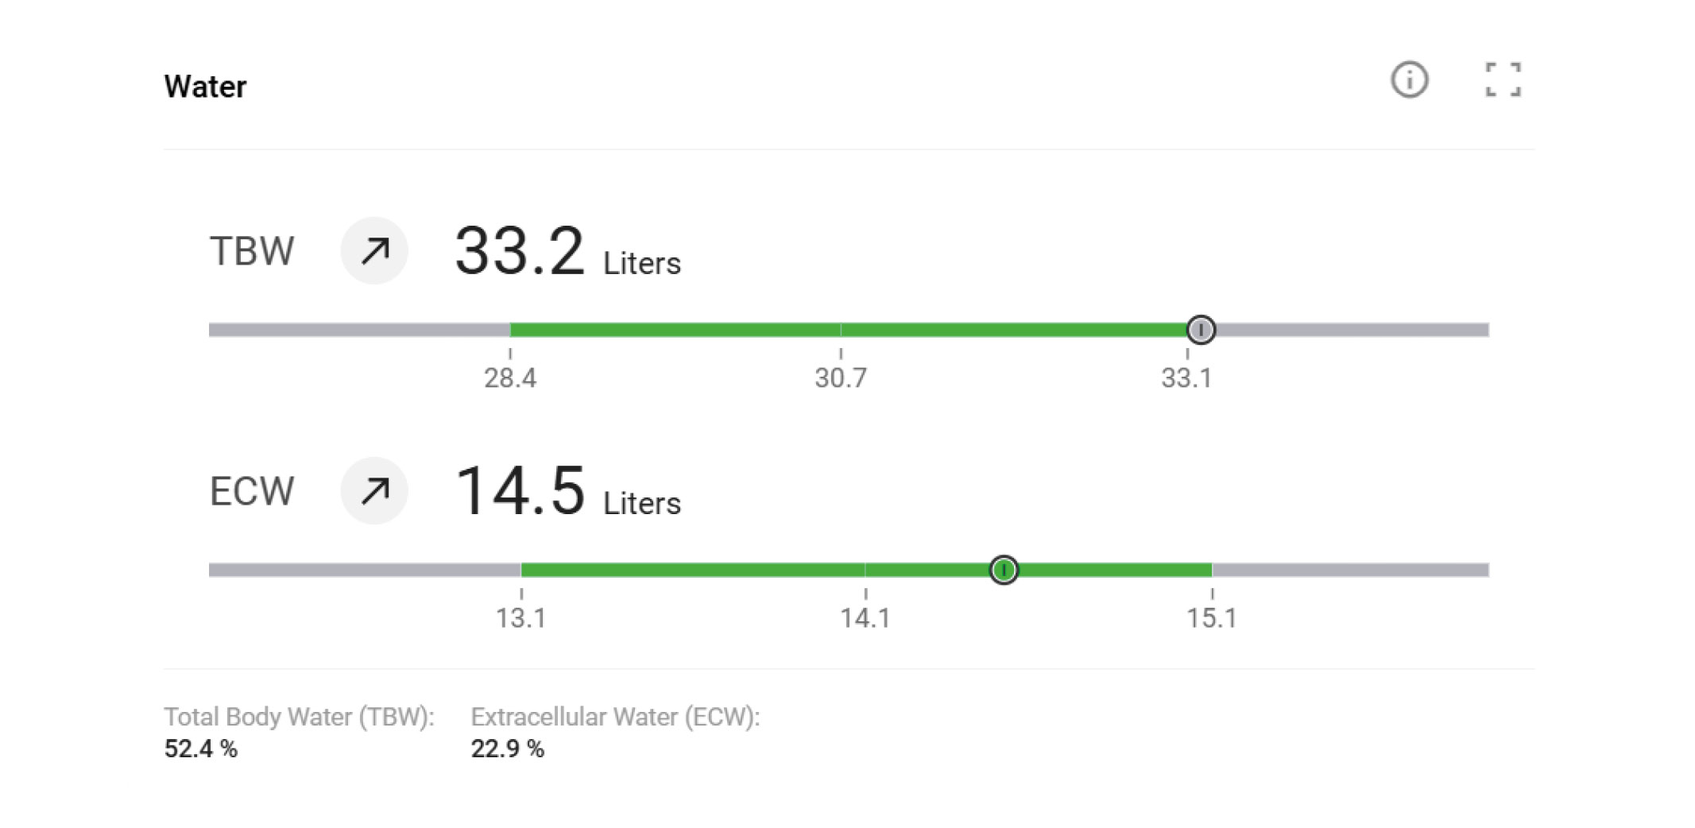Click the 30.7 midpoint tick label
1695x828 pixels.
tap(841, 377)
